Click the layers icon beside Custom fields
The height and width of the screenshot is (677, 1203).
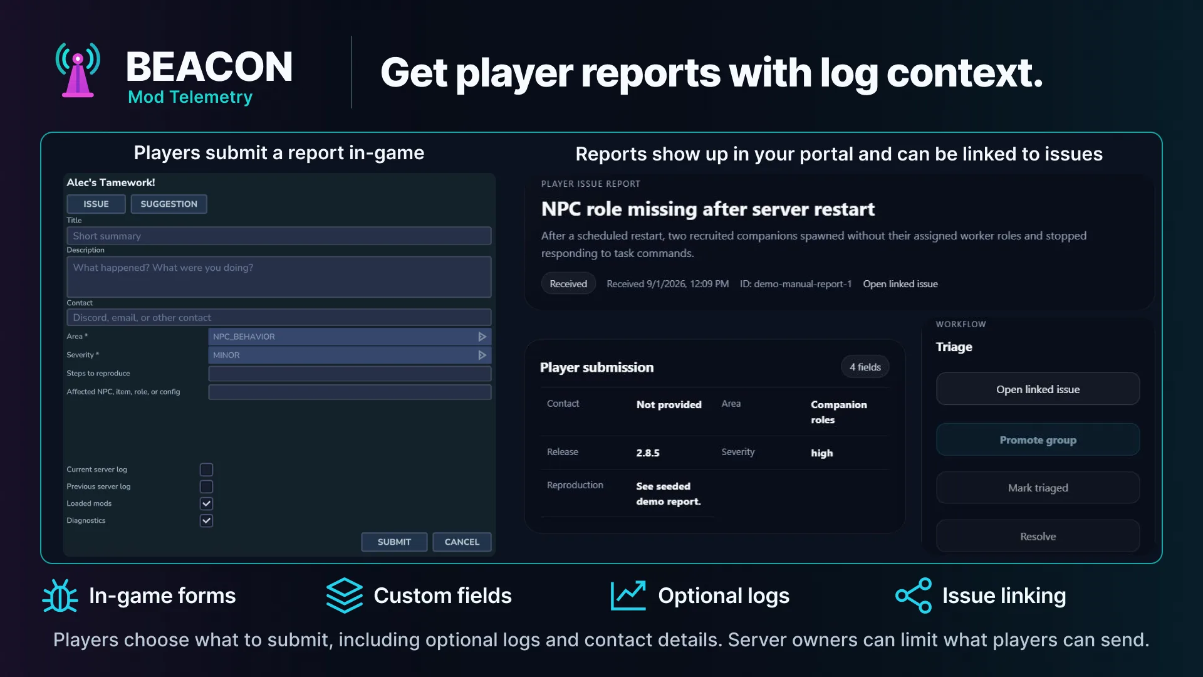click(345, 596)
